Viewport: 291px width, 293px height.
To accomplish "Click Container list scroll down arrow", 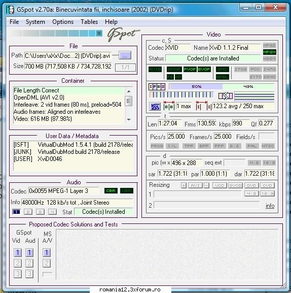I will pyautogui.click(x=129, y=120).
